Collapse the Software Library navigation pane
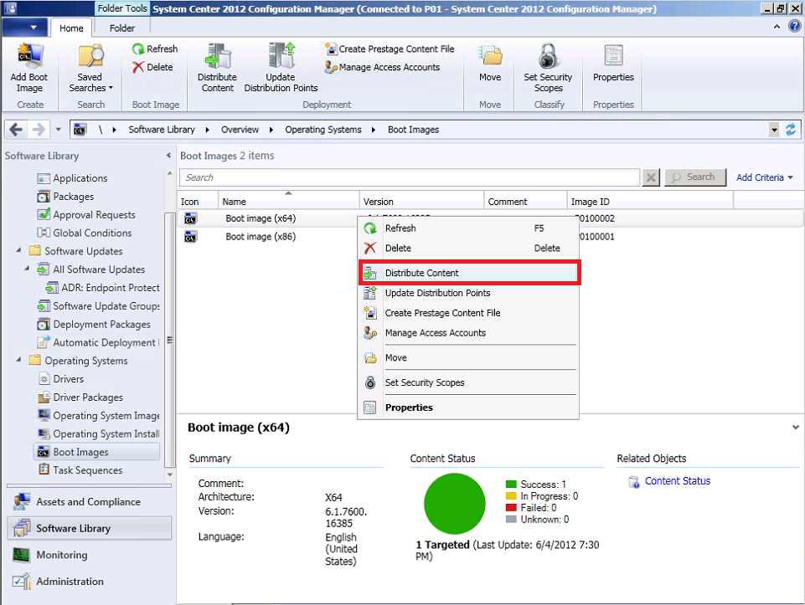Viewport: 805px width, 605px height. click(x=168, y=156)
